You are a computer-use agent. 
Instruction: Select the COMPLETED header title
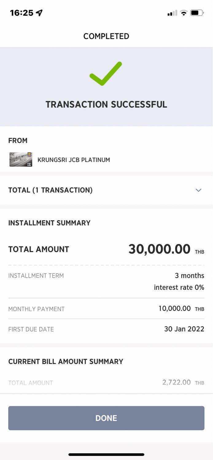(106, 36)
